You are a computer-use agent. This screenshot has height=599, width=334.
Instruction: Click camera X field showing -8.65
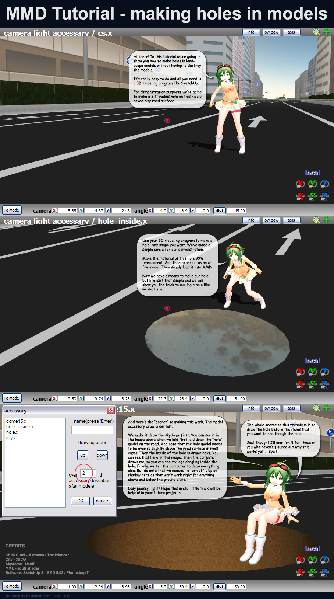click(x=67, y=211)
